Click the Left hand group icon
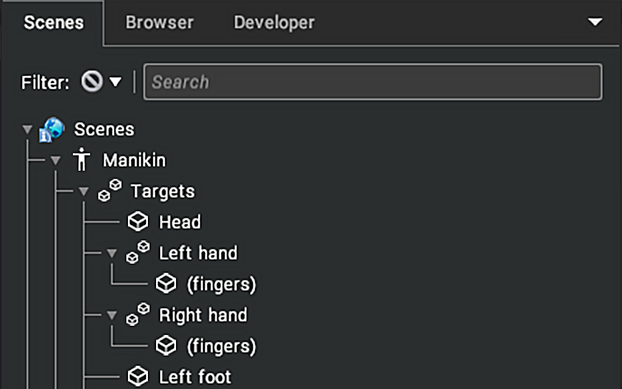This screenshot has height=389, width=622. 138,252
